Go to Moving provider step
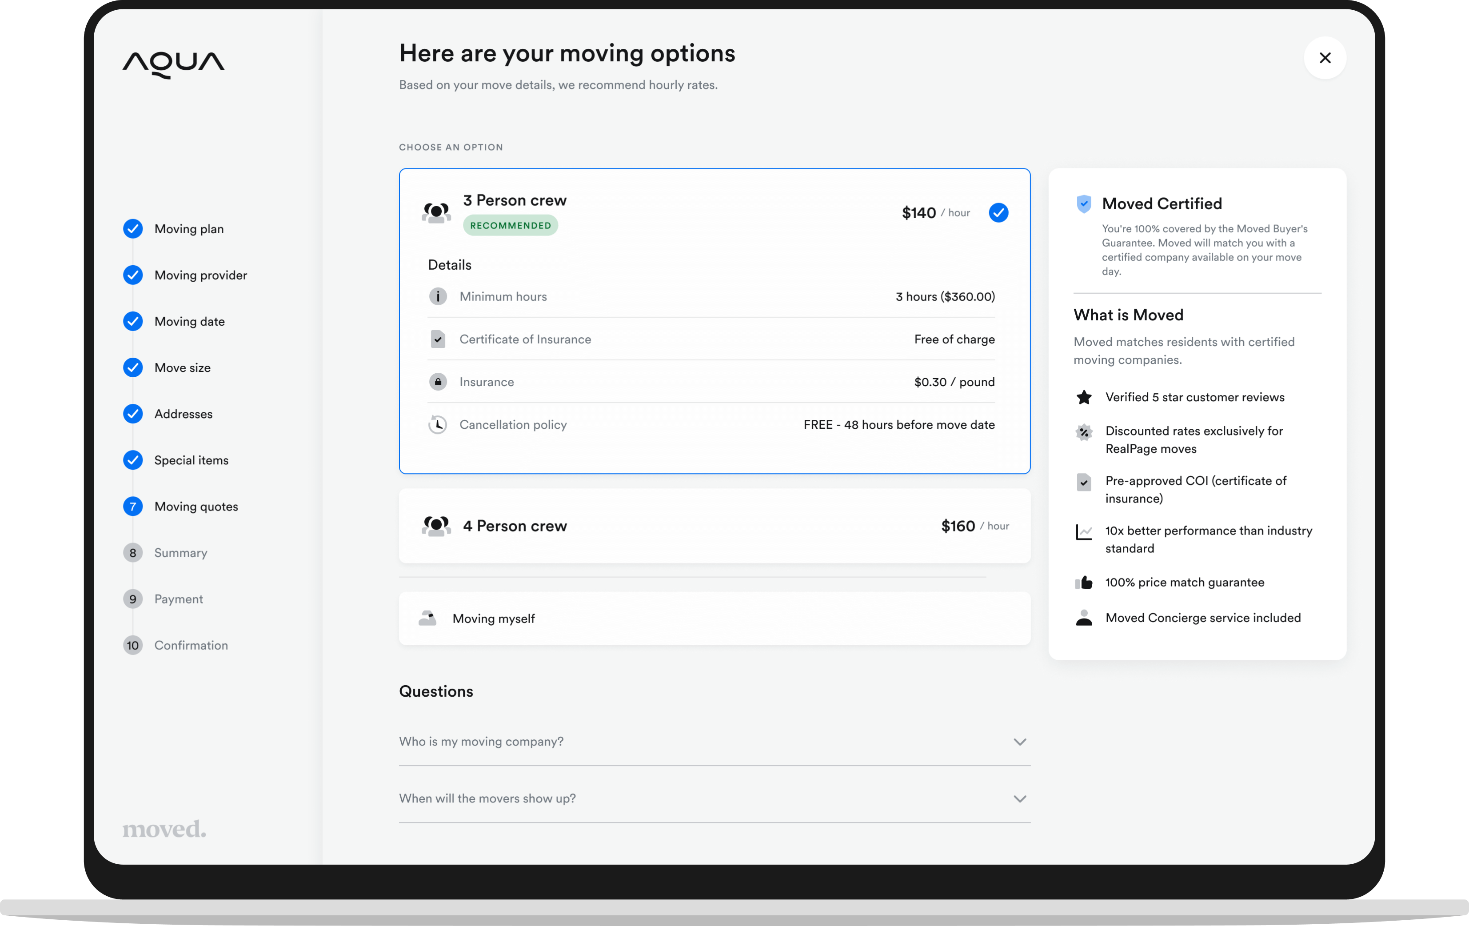The height and width of the screenshot is (926, 1469). pos(201,275)
